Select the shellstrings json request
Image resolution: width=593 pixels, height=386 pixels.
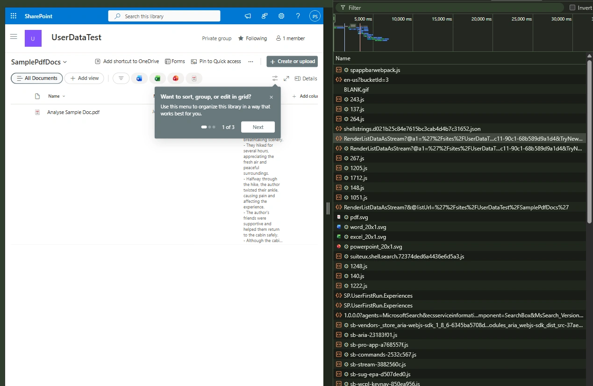460,129
